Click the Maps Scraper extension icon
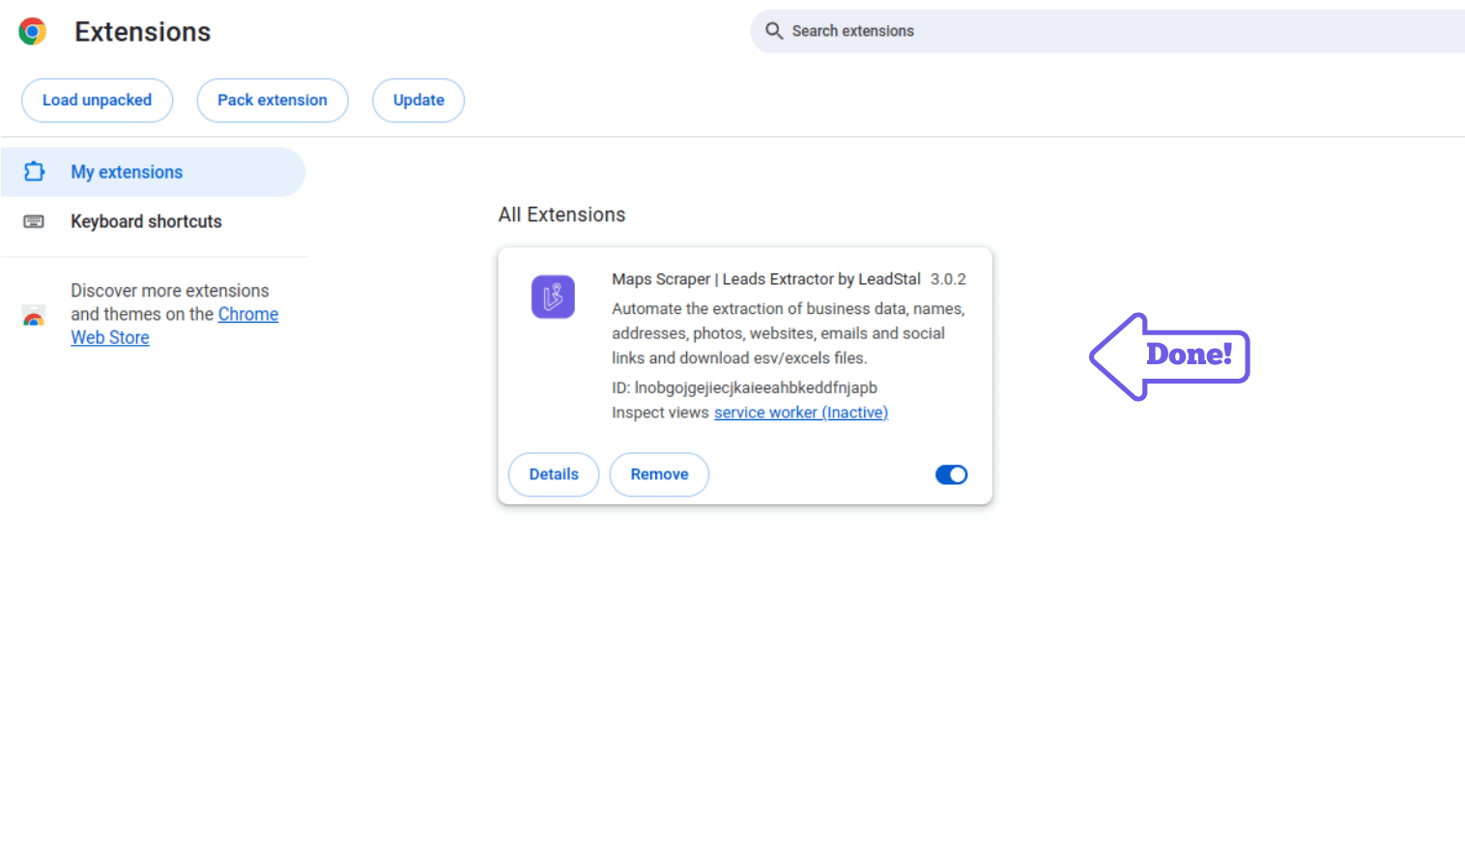The width and height of the screenshot is (1465, 856). pos(553,297)
